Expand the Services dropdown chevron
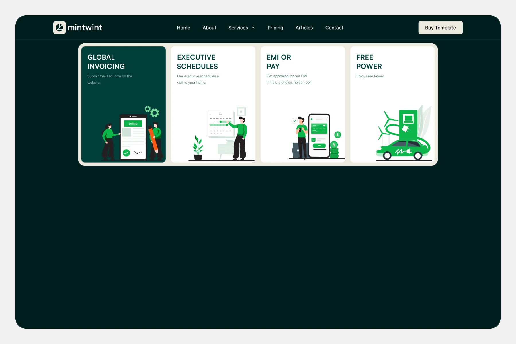The height and width of the screenshot is (344, 516). tap(253, 28)
